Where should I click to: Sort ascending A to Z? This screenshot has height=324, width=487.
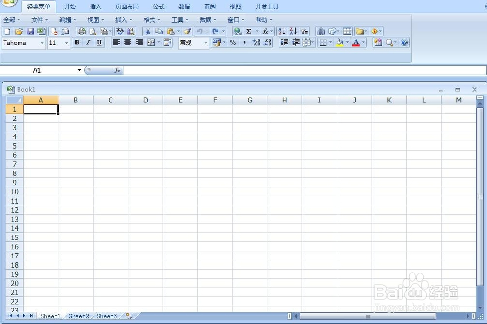click(281, 31)
